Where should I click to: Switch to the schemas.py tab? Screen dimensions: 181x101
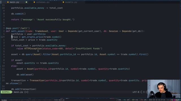(43, 2)
